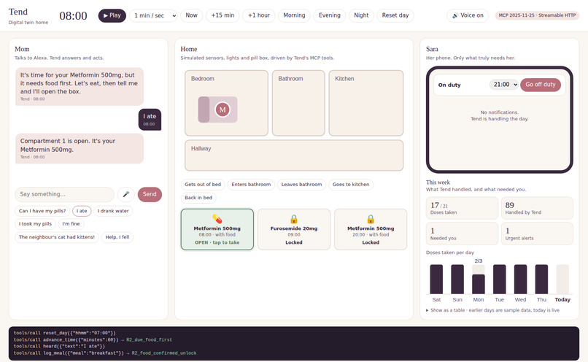Click the pill icon on open Metformin card
Image resolution: width=588 pixels, height=362 pixels.
(x=217, y=219)
